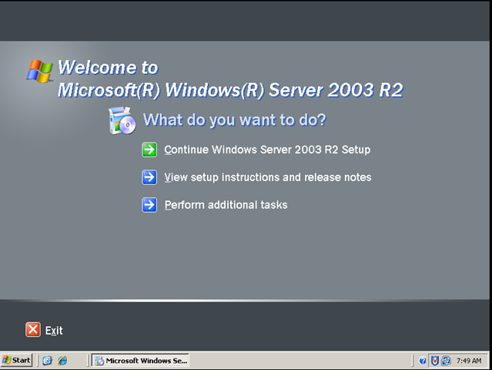The image size is (492, 370).
Task: Click the blue arrow beside View setup instructions
Action: 149,177
